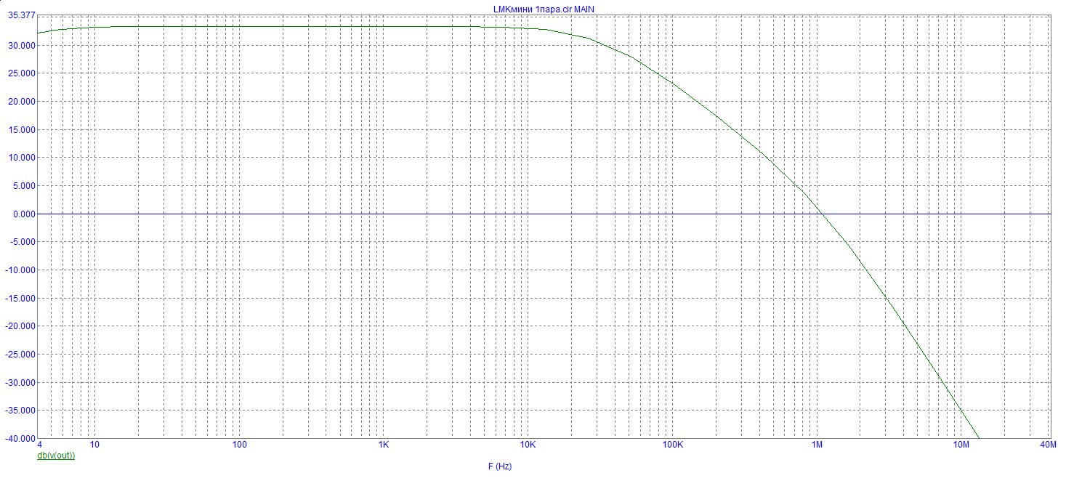Select the 10M frequency axis label
The width and height of the screenshot is (1074, 481).
pos(961,445)
